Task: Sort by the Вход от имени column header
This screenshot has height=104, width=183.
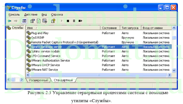Action: point(156,28)
